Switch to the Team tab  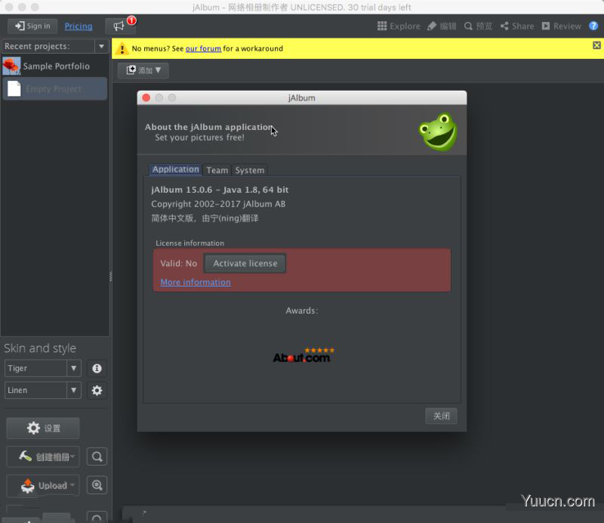[x=217, y=170]
